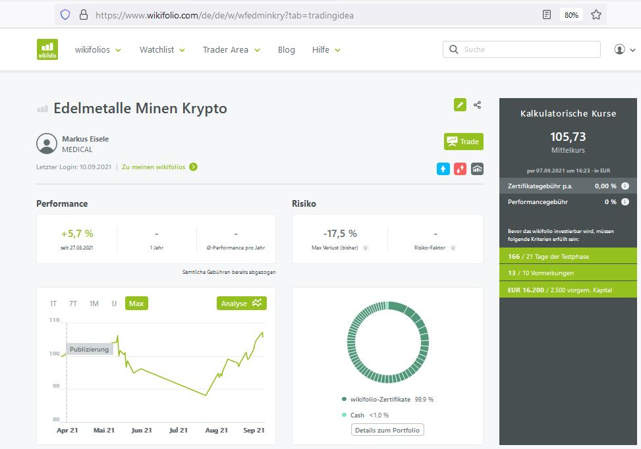Screen dimensions: 641x449
Task: Expand the user account dropdown
Action: (x=625, y=49)
